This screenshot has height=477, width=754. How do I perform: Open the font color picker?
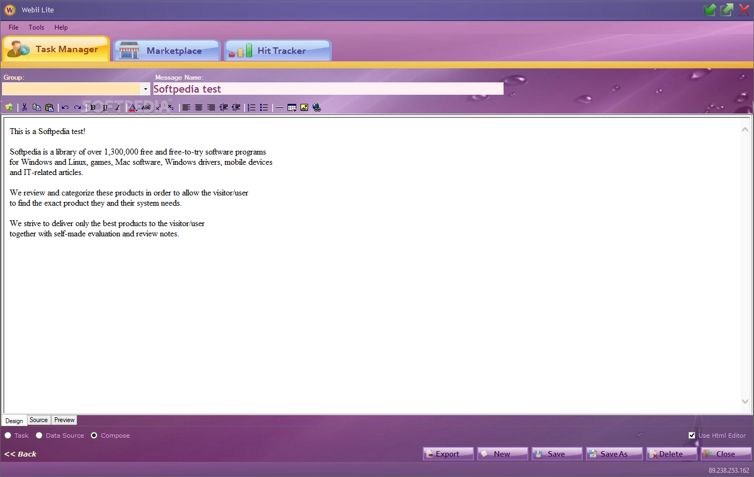pyautogui.click(x=133, y=108)
